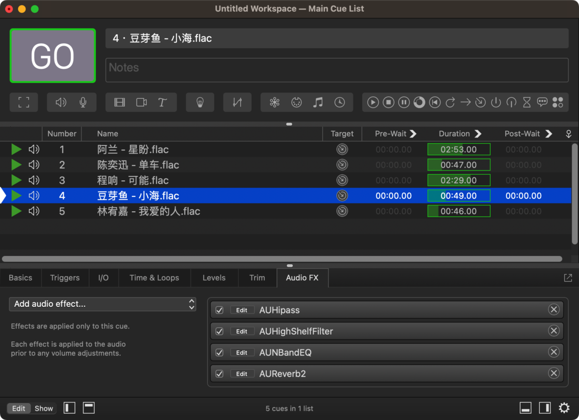Add a Wait cue with the hourglass icon
The height and width of the screenshot is (420, 579).
(527, 102)
